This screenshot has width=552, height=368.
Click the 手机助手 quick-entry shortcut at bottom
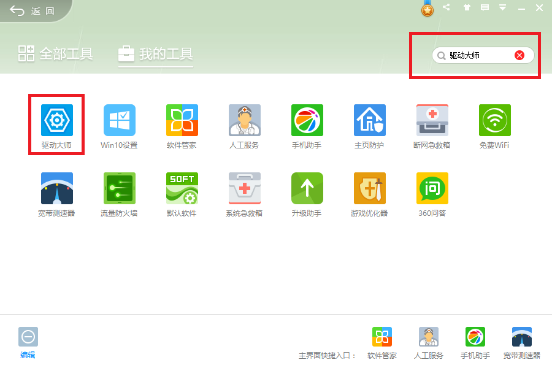[475, 337]
